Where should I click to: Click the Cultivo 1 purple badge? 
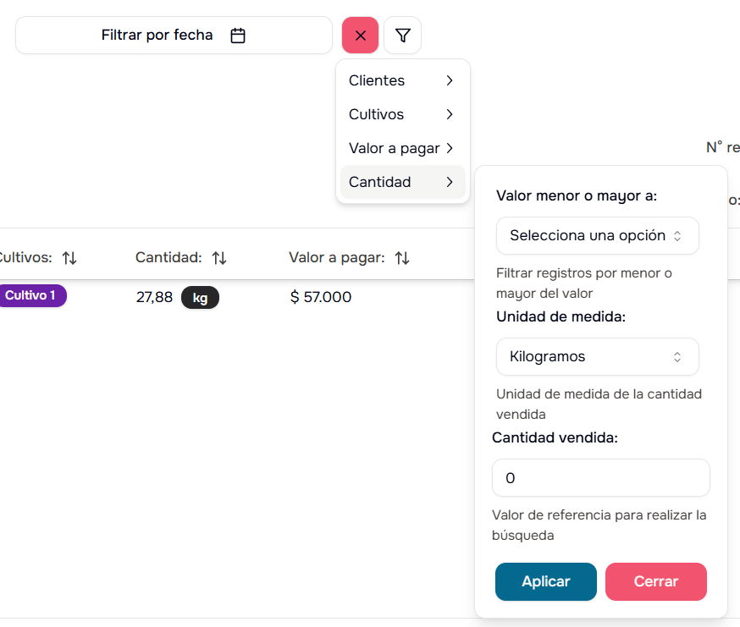coord(30,295)
